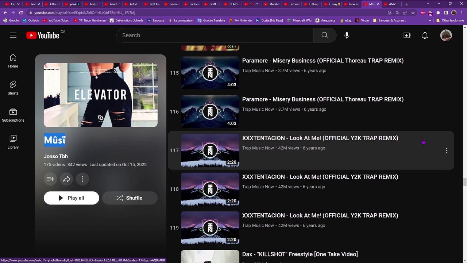Viewport: 467px width, 263px height.
Task: Play video 115 Misery Business thumbnail
Action: 210,73
